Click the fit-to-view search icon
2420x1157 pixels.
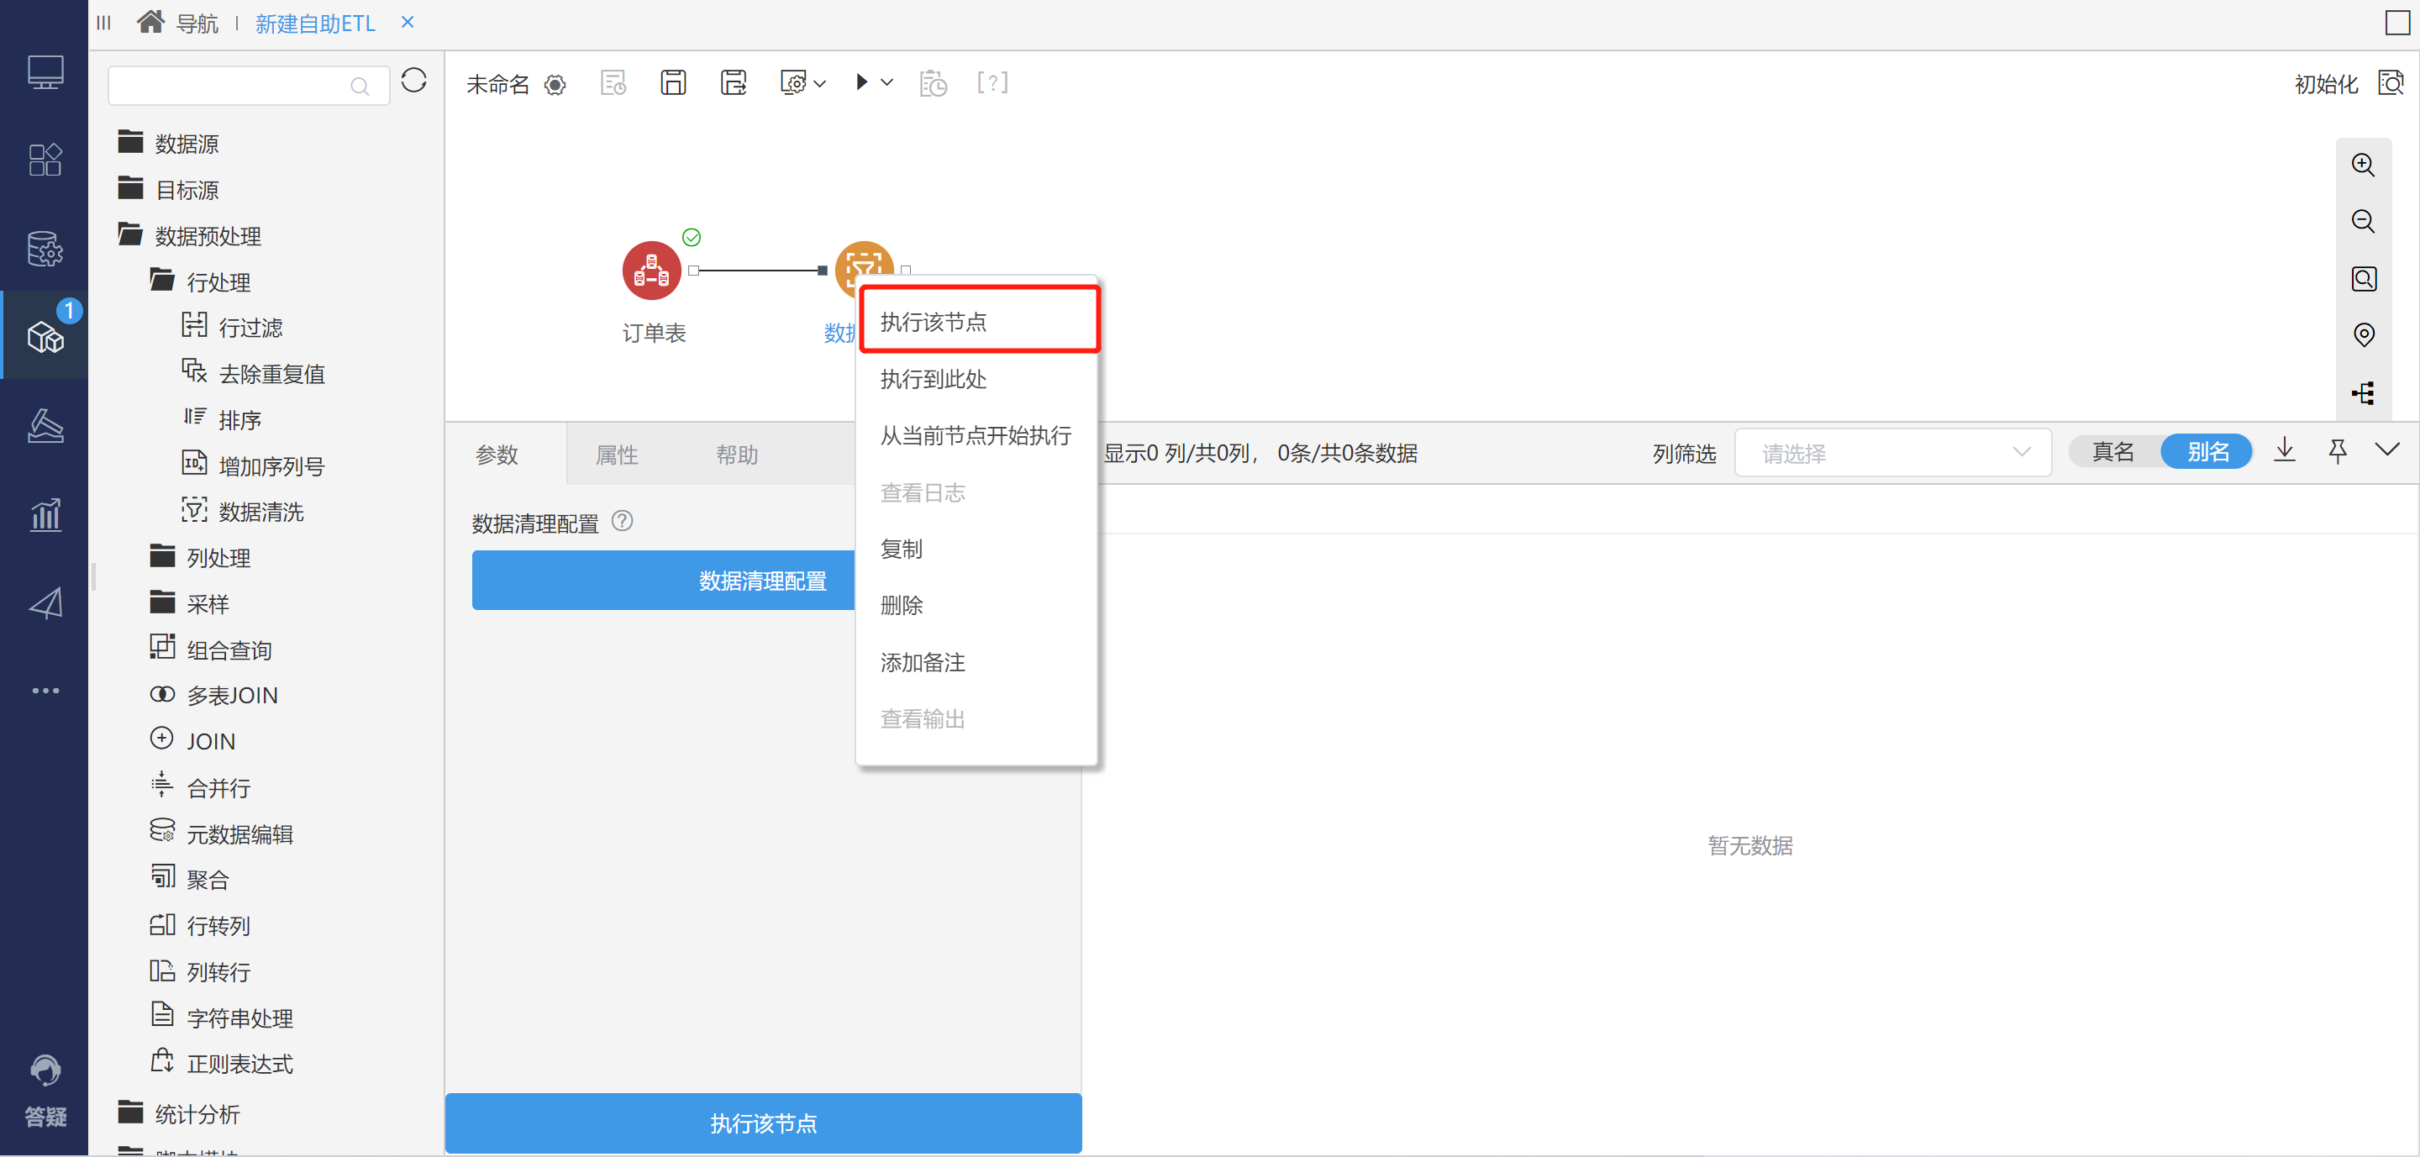(2364, 279)
